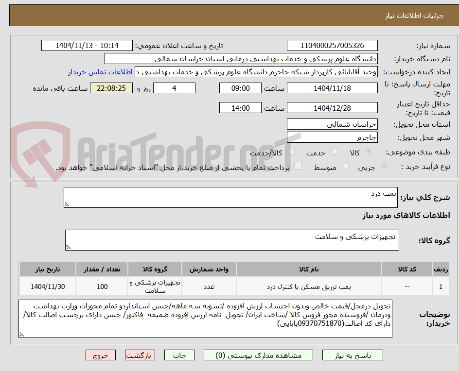Click the شماره نیاز field 1104000257005326
This screenshot has width=459, height=371.
point(332,46)
